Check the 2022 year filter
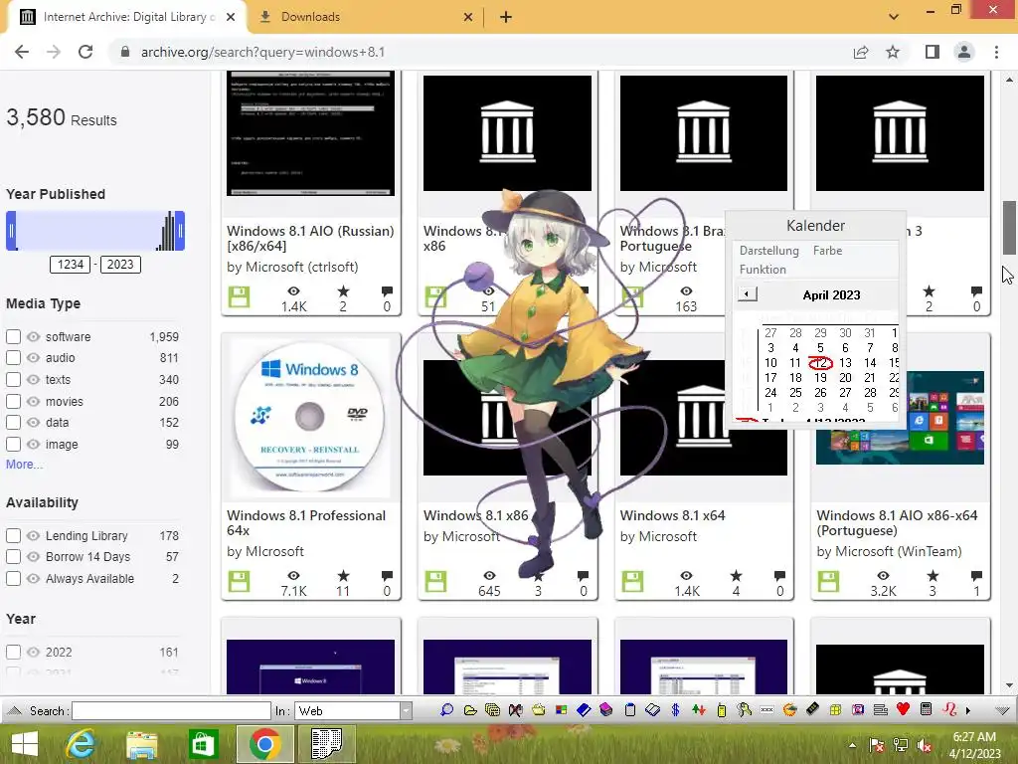Image resolution: width=1018 pixels, height=764 pixels. [13, 652]
